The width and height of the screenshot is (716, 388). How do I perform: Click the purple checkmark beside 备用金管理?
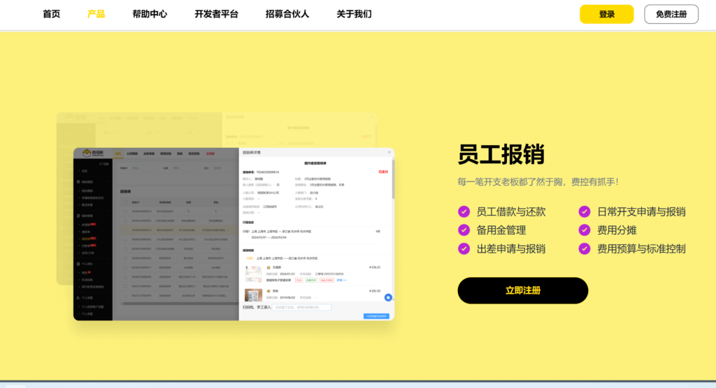click(464, 230)
